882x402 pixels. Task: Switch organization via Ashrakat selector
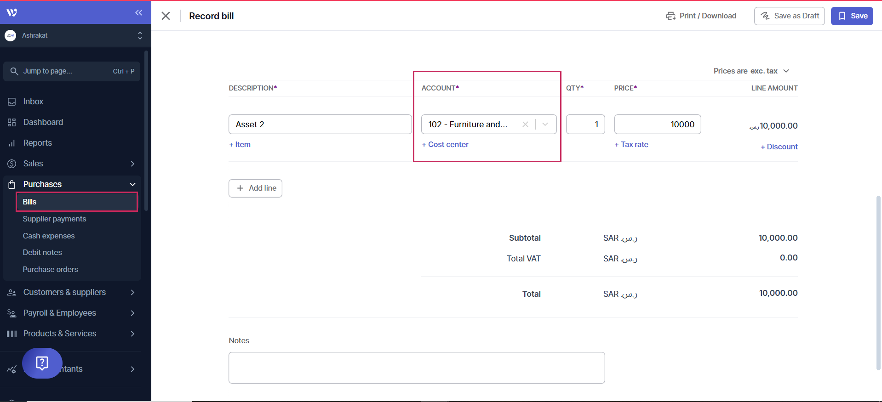click(74, 35)
